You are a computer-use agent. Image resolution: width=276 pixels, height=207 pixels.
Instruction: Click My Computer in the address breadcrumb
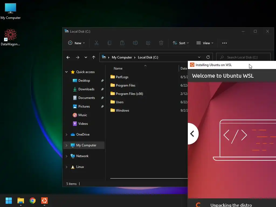tap(122, 57)
